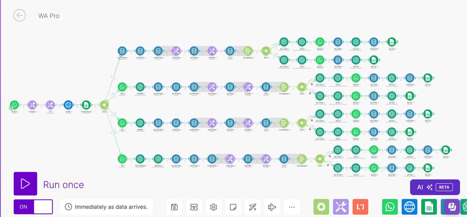The image size is (467, 217).
Task: Click the WA Pro scenario title
Action: click(49, 16)
